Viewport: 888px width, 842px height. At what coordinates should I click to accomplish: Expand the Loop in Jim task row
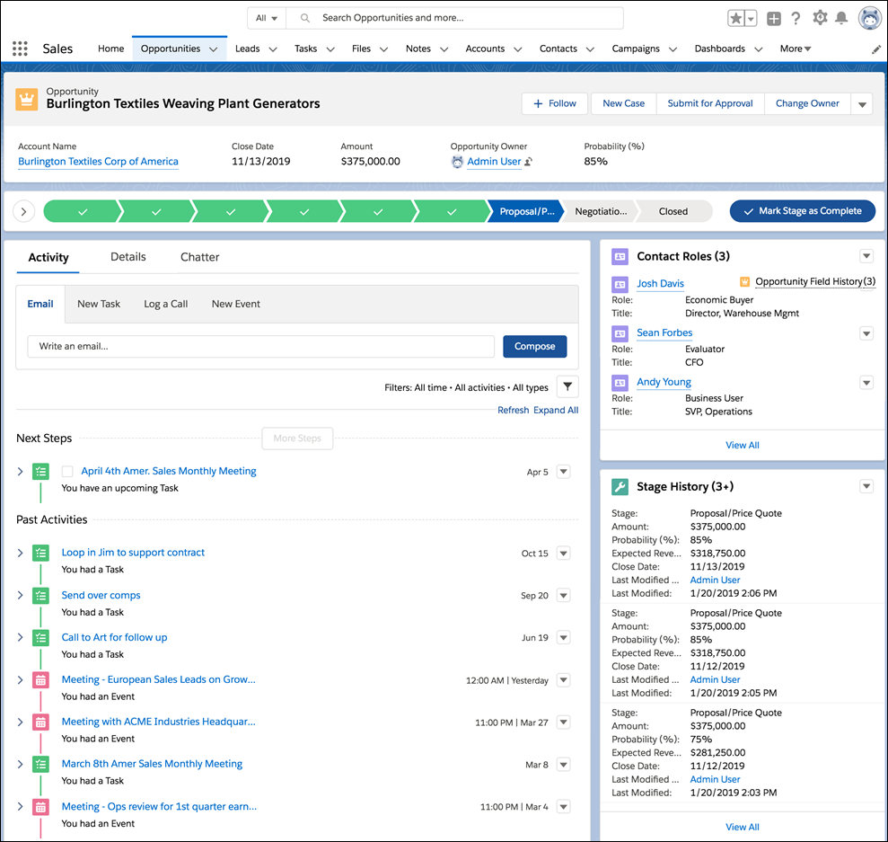21,553
